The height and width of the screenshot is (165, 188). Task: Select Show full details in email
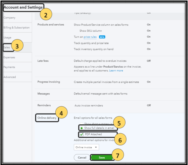coord(82,128)
